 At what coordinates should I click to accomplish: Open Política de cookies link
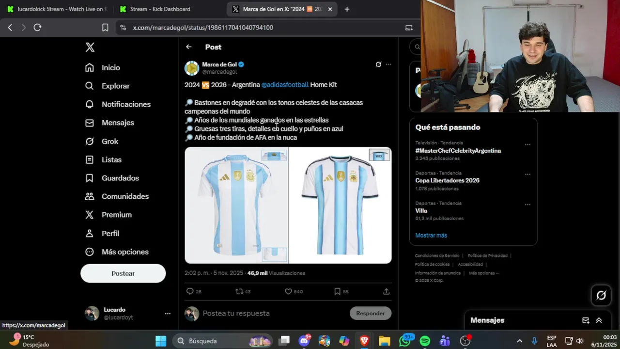432,264
